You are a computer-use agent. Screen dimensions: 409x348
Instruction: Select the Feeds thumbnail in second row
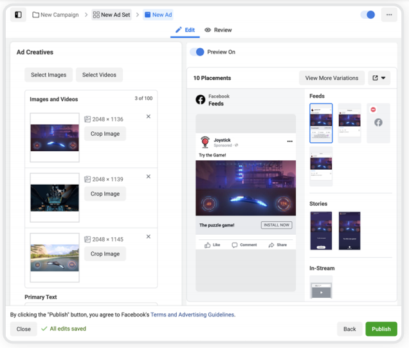321,167
